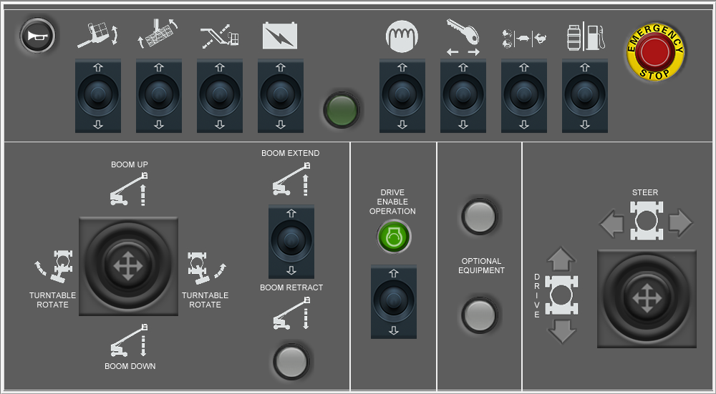Click the engine start key icon
716x394 pixels.
(463, 36)
